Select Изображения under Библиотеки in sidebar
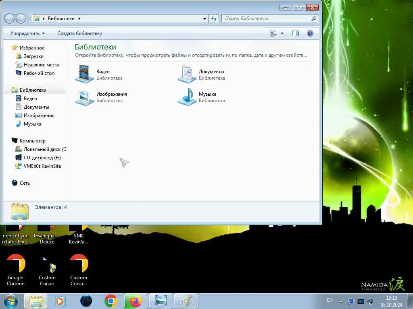The image size is (413, 309). (35, 115)
